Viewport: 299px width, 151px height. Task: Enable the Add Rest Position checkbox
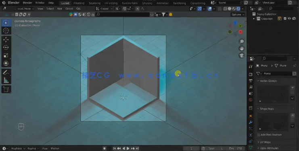[x=259, y=135]
